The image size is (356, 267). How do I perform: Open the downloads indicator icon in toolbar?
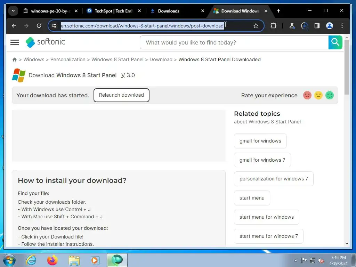[x=305, y=26]
